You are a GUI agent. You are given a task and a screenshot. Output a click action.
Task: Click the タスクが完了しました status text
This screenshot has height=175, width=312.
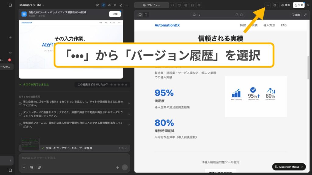point(36,84)
